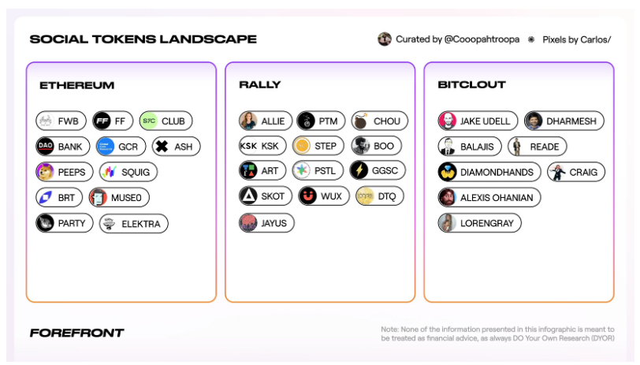Select the PEEPS doge icon
Viewport: 640px width, 365px height.
[x=45, y=172]
